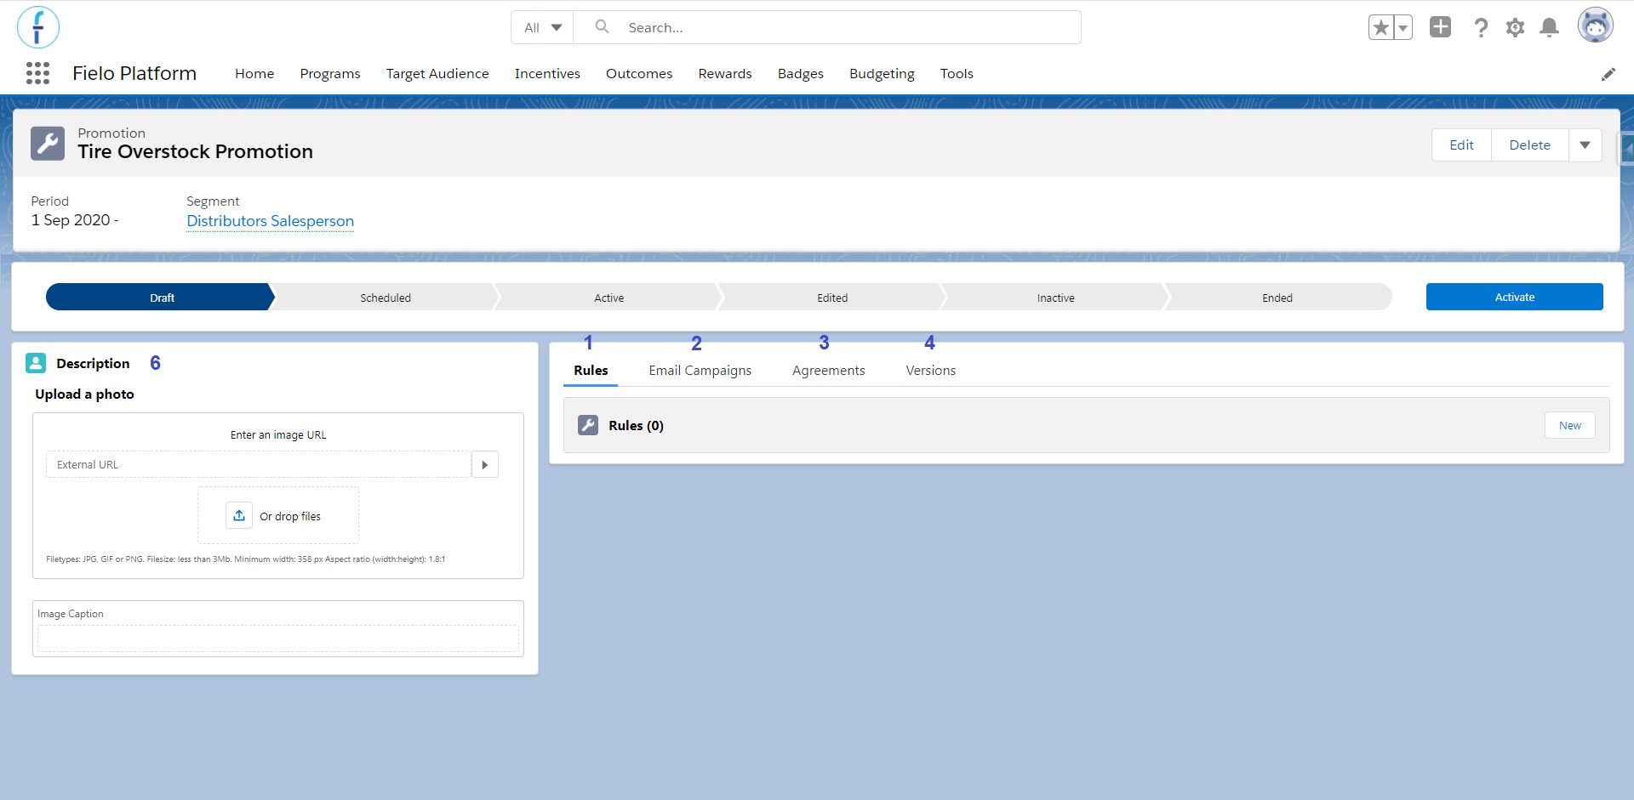Expand the favorites list dropdown arrow

(x=1403, y=27)
